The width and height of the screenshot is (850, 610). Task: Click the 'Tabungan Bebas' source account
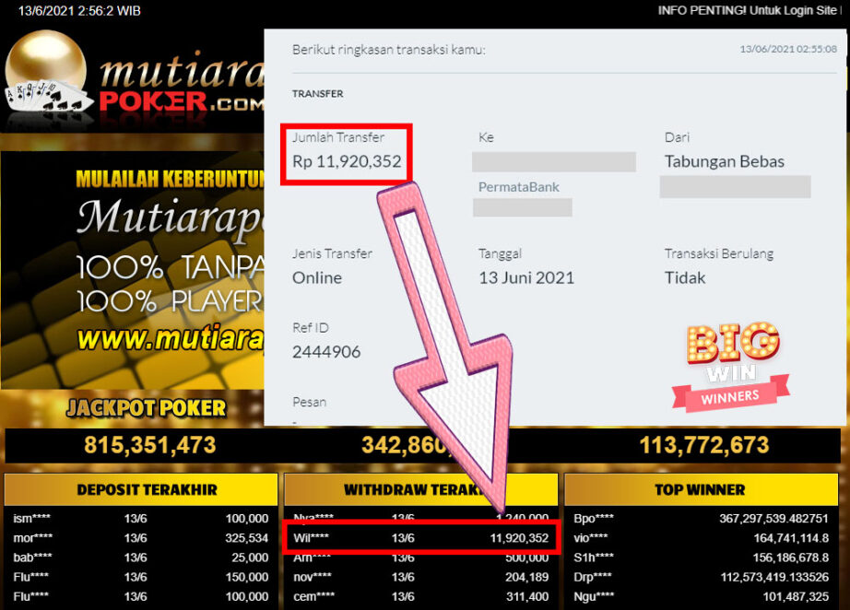(725, 161)
